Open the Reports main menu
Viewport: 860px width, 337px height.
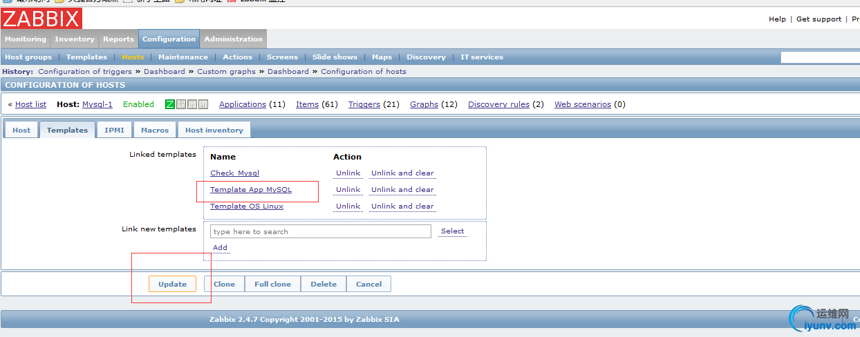coord(119,39)
